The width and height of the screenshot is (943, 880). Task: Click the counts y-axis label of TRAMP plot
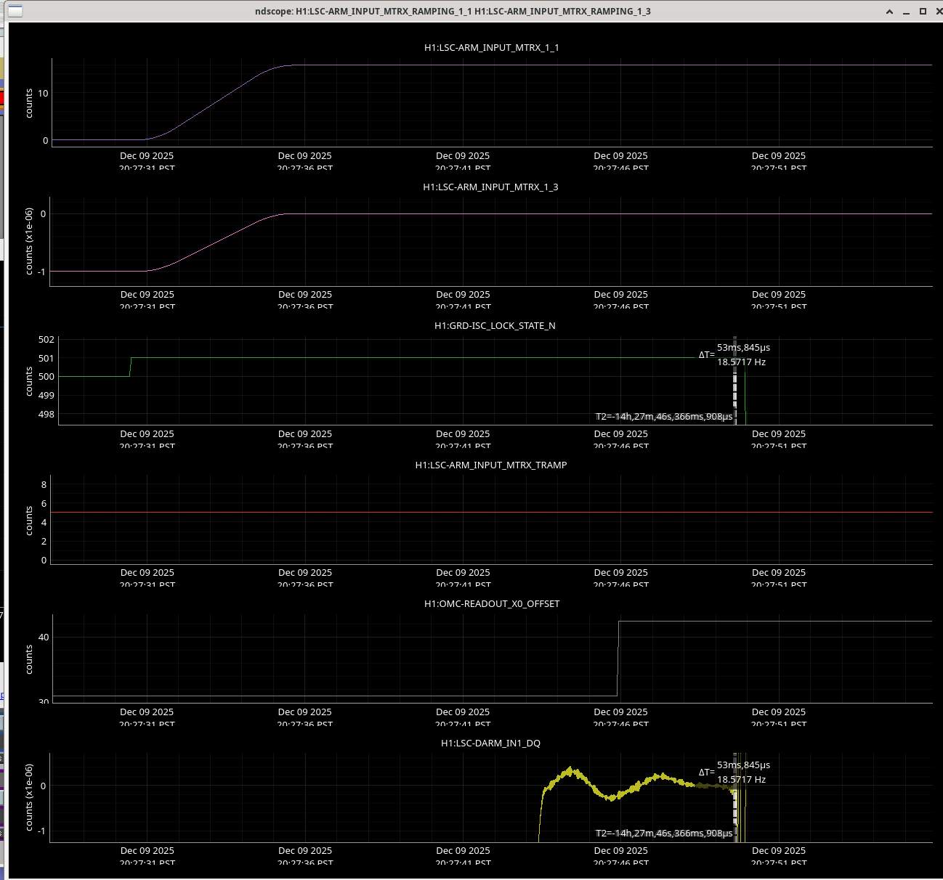(x=29, y=521)
